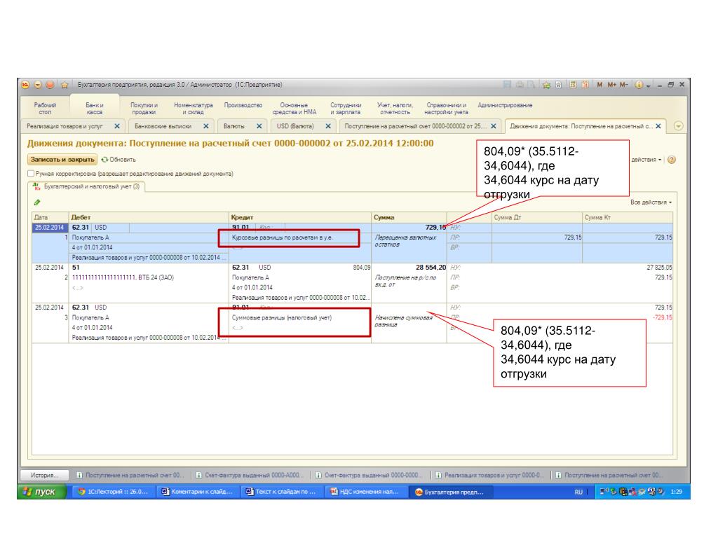The image size is (718, 538).
Task: Open the calendar icon in top toolbar
Action: 585,85
